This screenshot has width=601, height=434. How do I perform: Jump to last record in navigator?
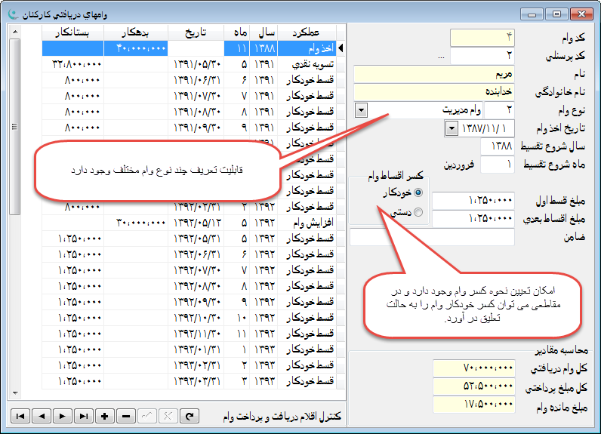84,416
